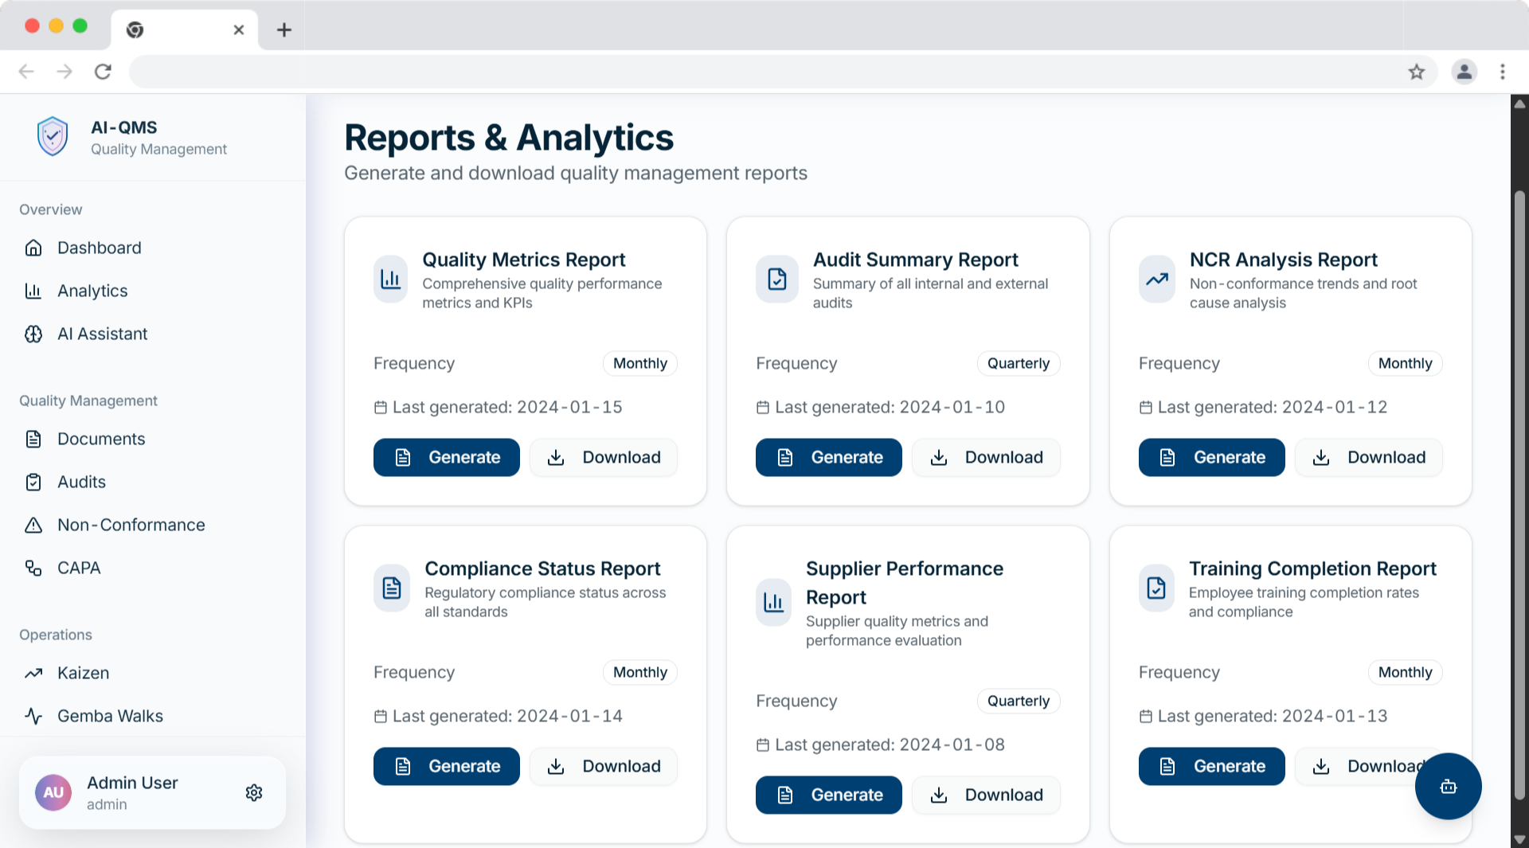Click the Admin User name label
Viewport: 1529px width, 848px height.
point(132,783)
